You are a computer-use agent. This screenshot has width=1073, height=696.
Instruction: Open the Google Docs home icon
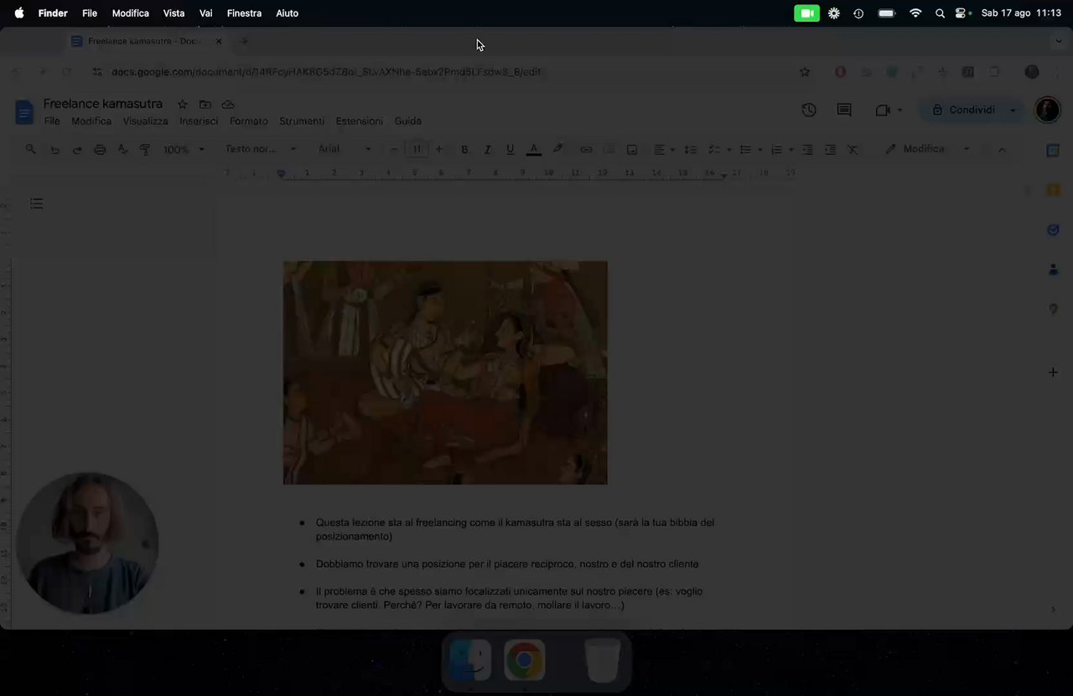(x=24, y=111)
